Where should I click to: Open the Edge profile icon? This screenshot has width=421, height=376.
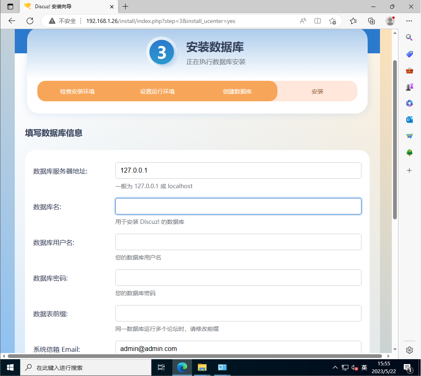click(390, 21)
